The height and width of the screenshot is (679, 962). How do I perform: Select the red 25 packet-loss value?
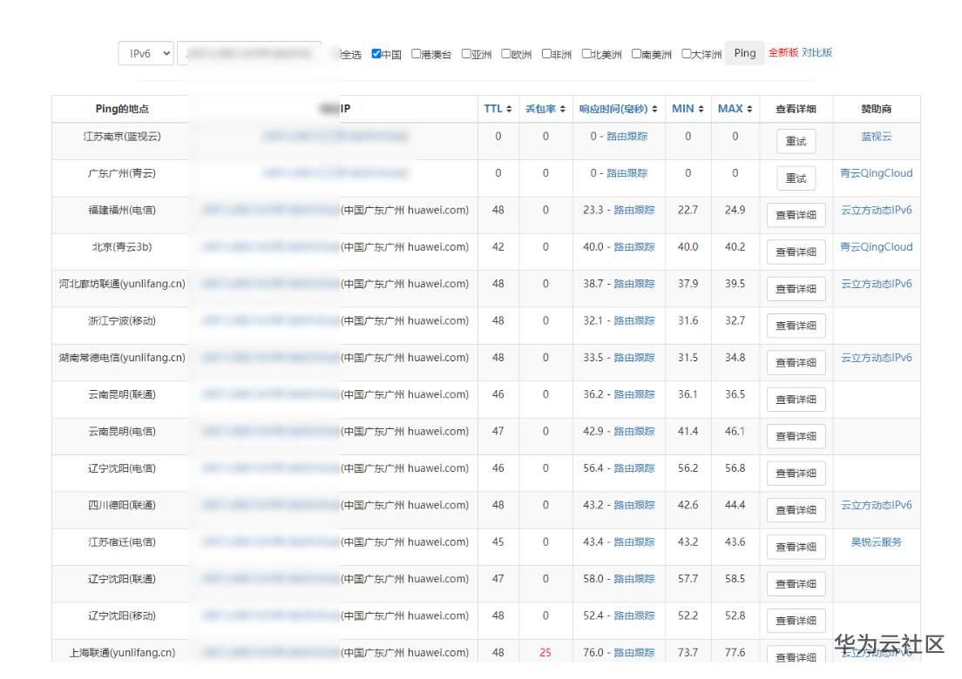[545, 653]
